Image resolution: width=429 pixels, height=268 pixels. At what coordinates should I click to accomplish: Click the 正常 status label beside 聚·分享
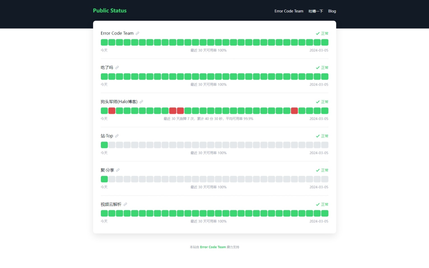click(325, 170)
